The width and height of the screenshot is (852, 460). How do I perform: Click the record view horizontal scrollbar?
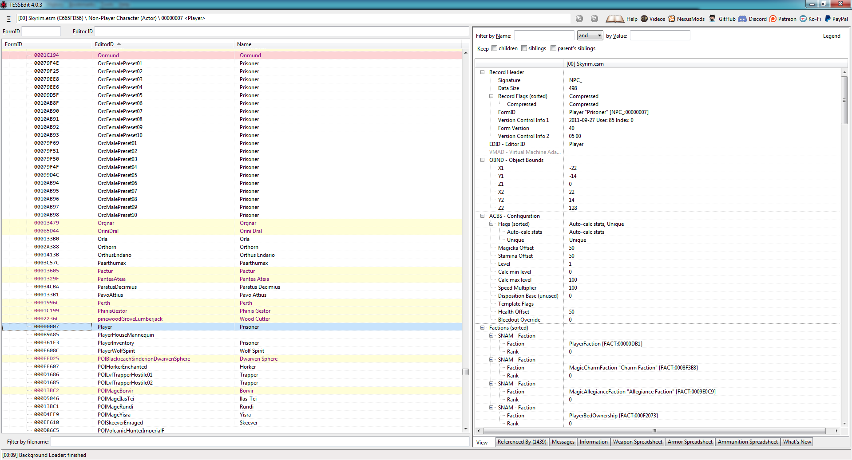[x=654, y=431]
